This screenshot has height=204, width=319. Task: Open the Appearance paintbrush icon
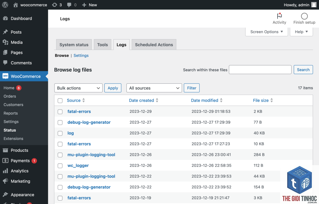point(5,194)
